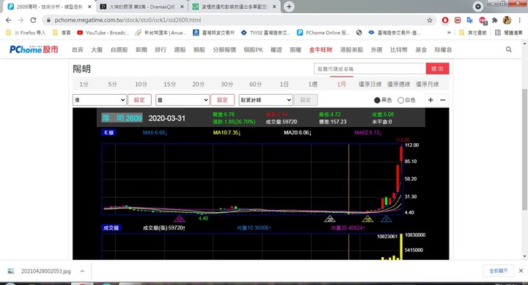Screen dimensions: 528x285
Task: Open the 港股美股 nav menu item
Action: coord(351,49)
